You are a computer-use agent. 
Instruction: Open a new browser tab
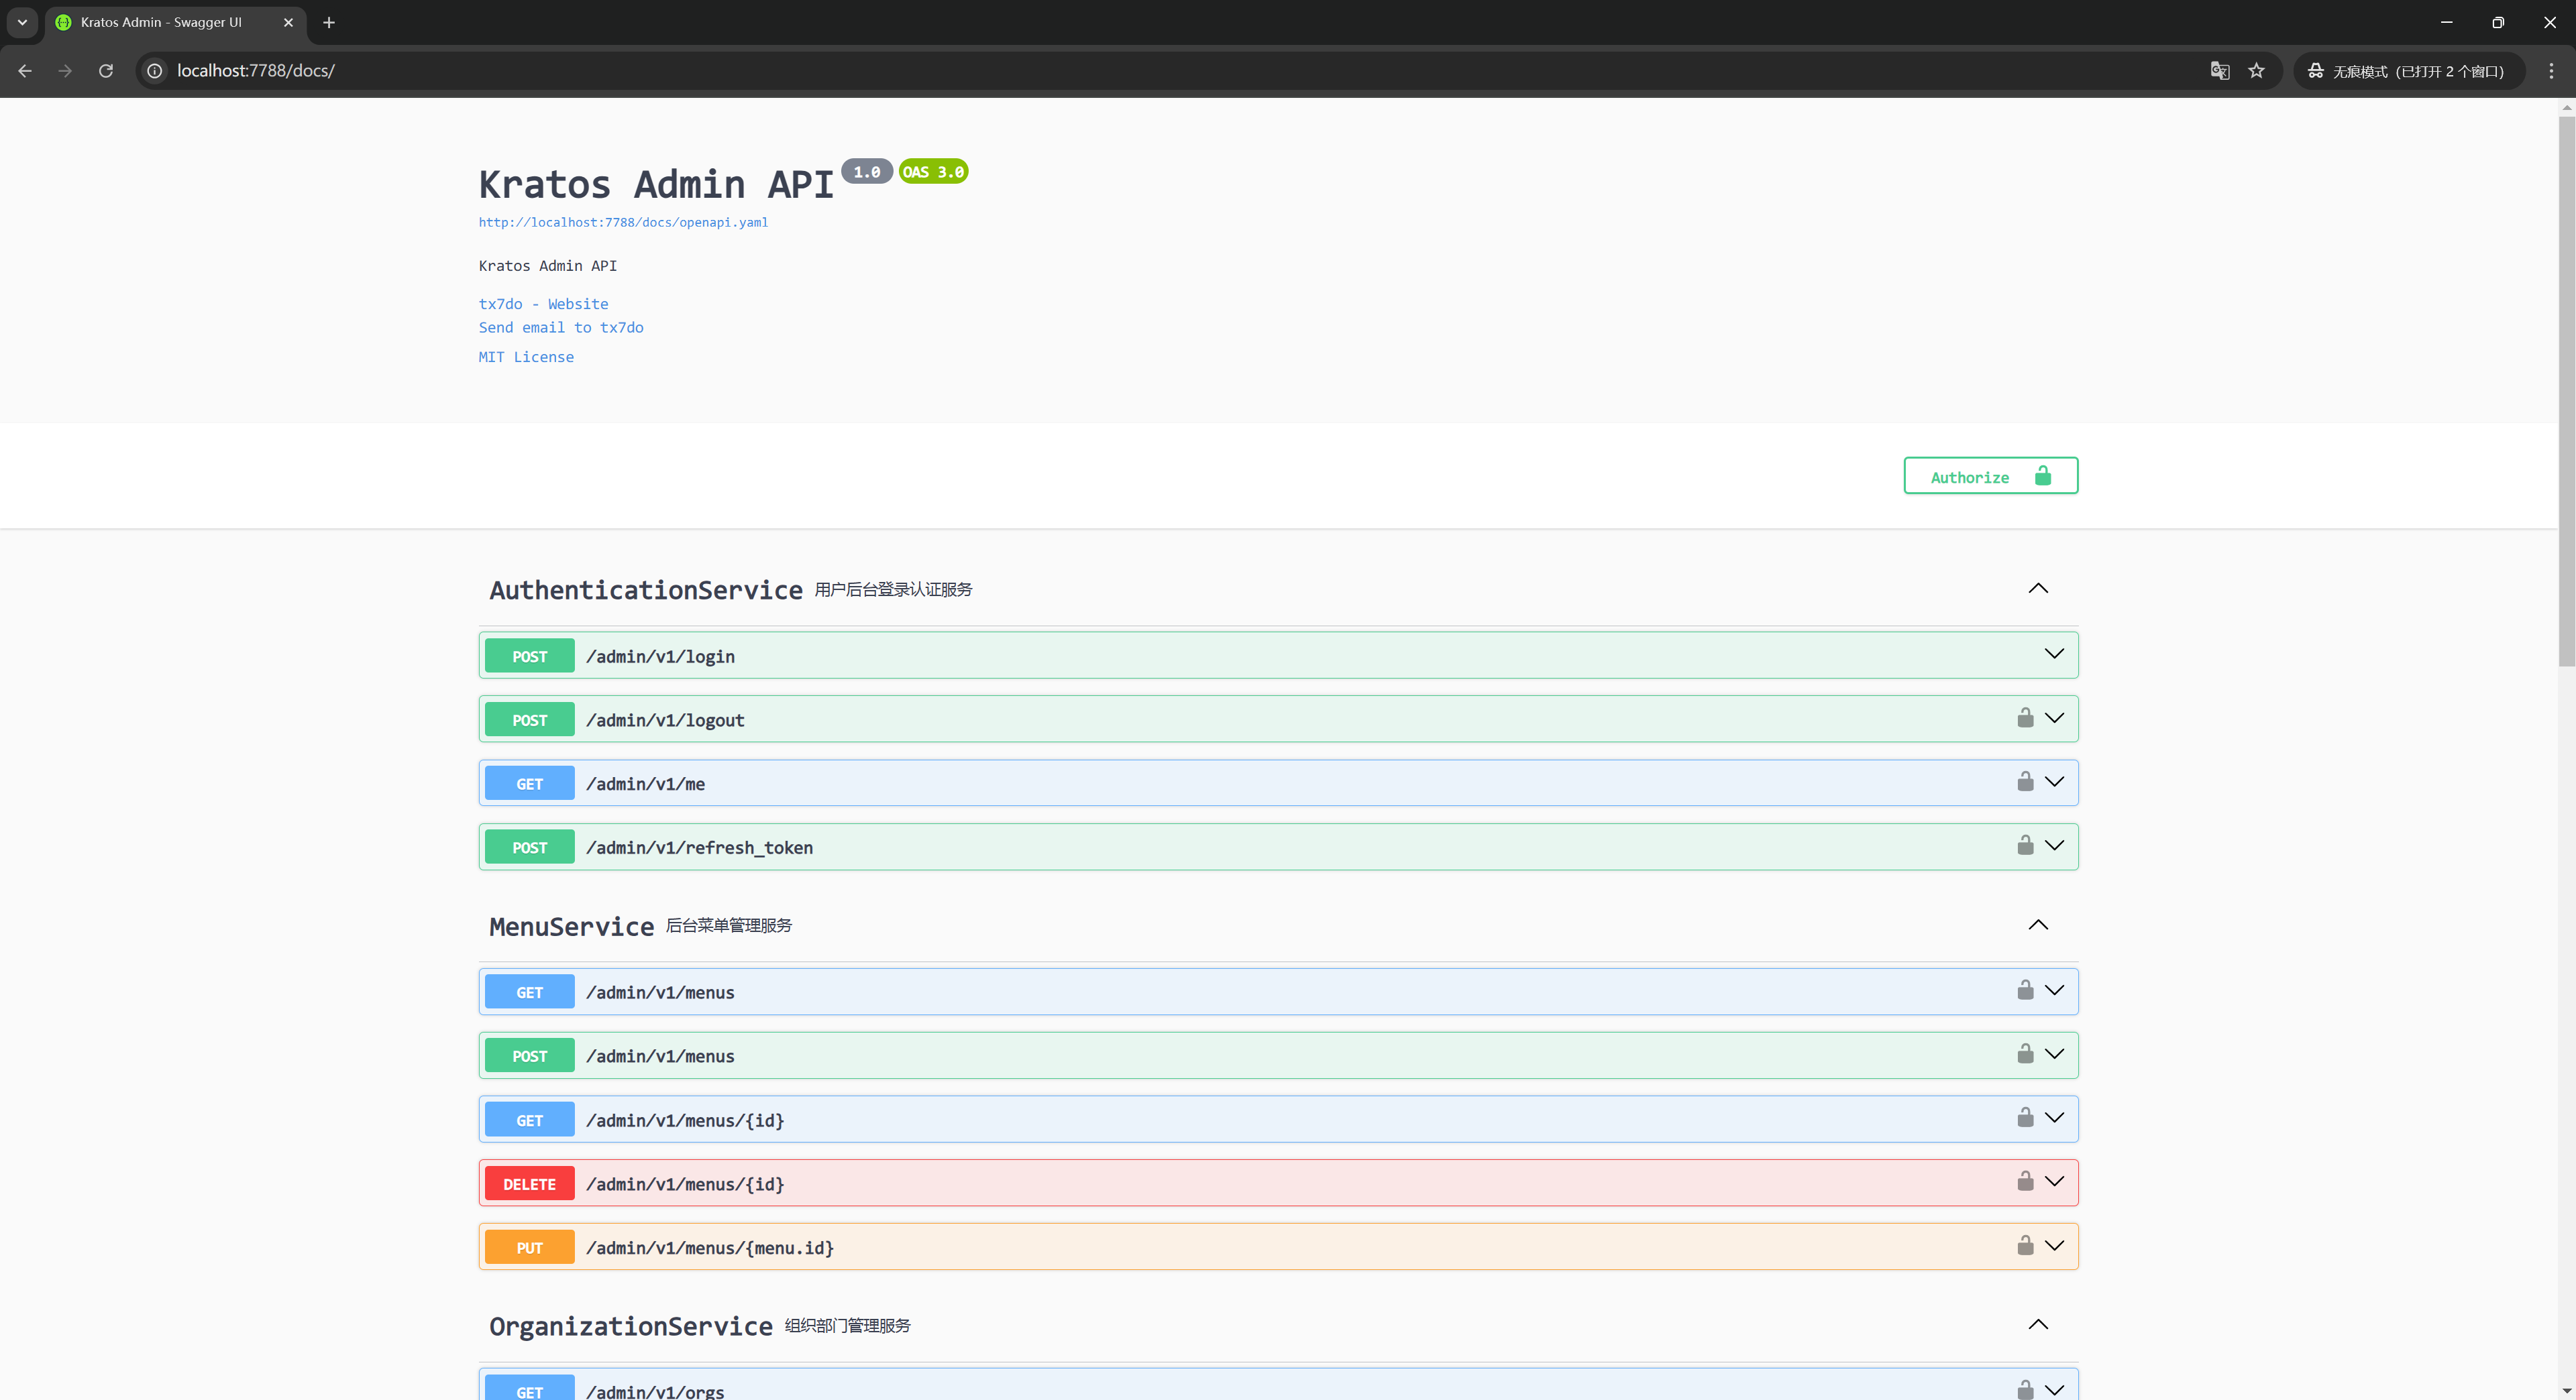click(x=329, y=22)
